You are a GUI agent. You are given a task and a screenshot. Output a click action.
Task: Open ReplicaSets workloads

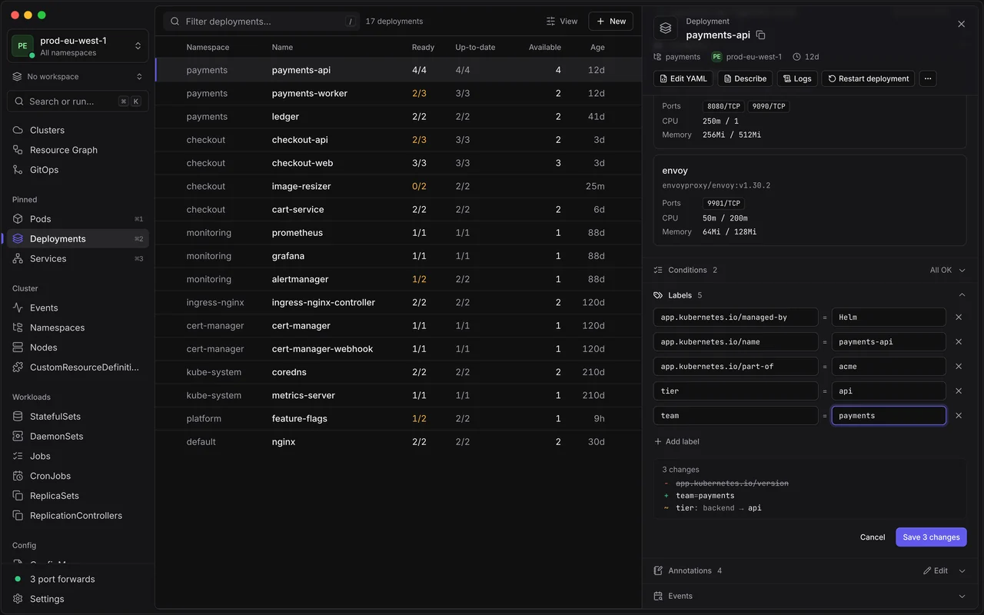tap(77, 496)
